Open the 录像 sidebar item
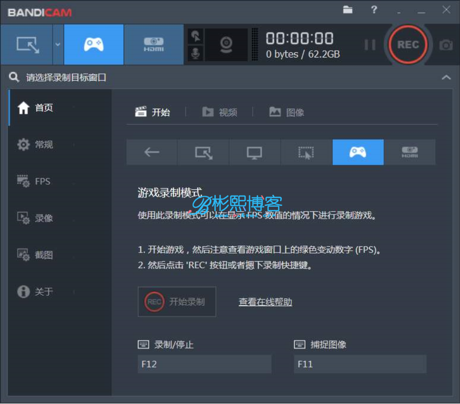This screenshot has width=460, height=404. (x=59, y=218)
